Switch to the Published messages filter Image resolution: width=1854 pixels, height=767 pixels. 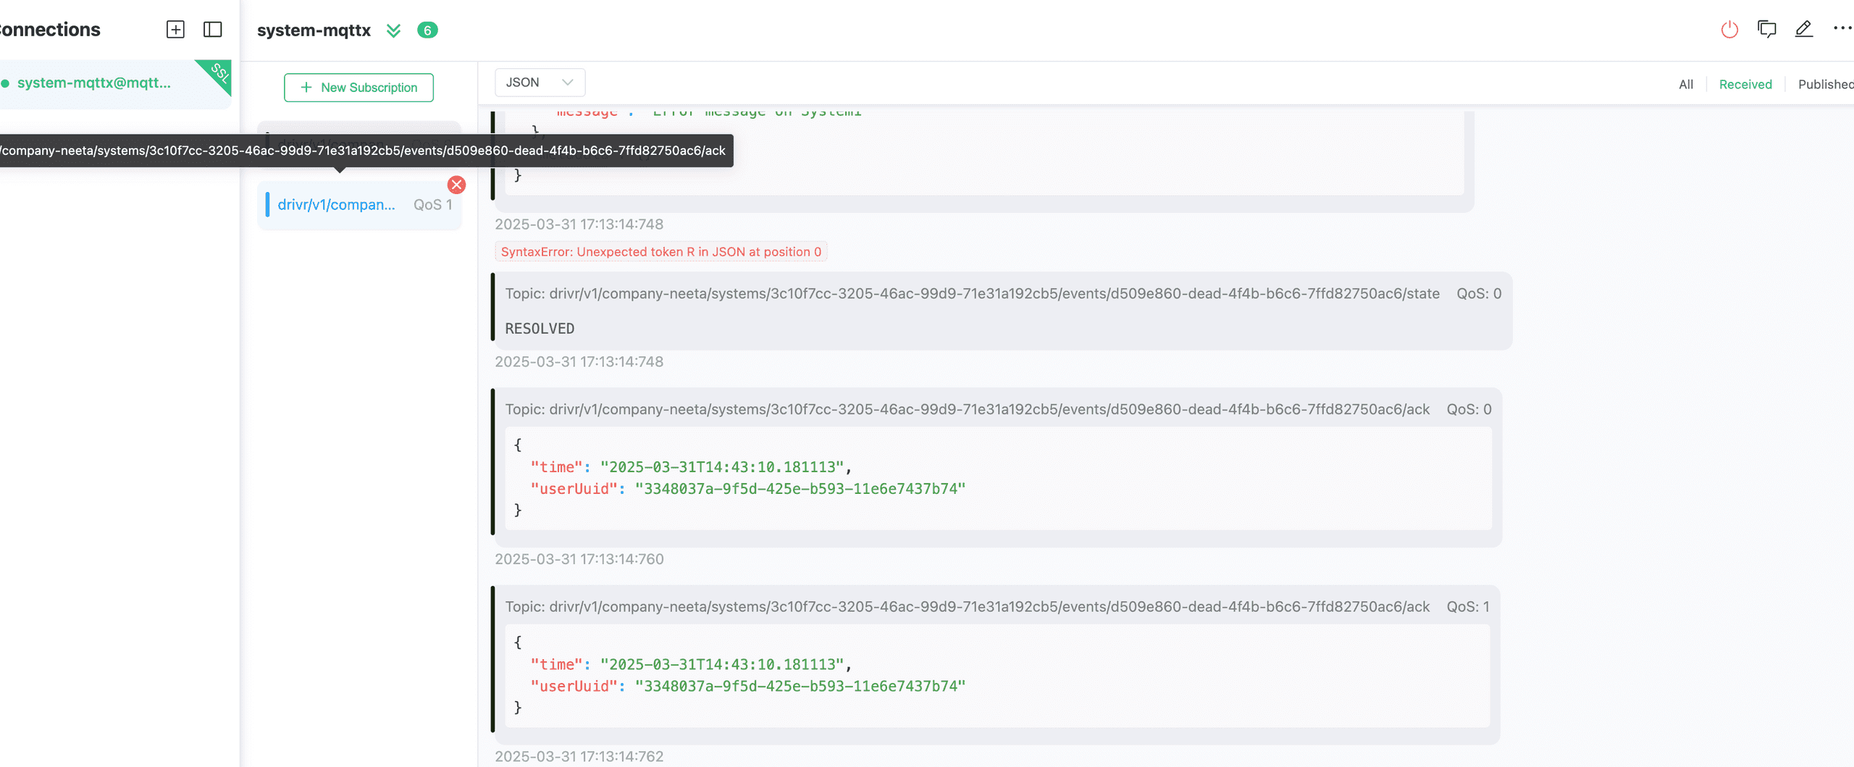coord(1826,85)
